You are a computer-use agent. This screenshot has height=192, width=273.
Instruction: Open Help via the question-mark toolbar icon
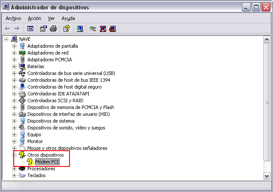(x=67, y=29)
